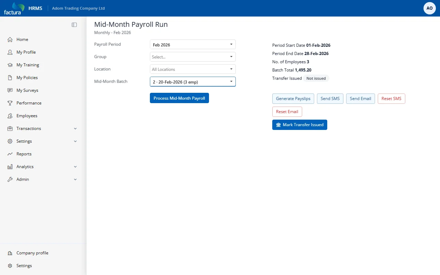The width and height of the screenshot is (440, 275).
Task: Click the Batch Total 1,495.20 value
Action: [303, 70]
